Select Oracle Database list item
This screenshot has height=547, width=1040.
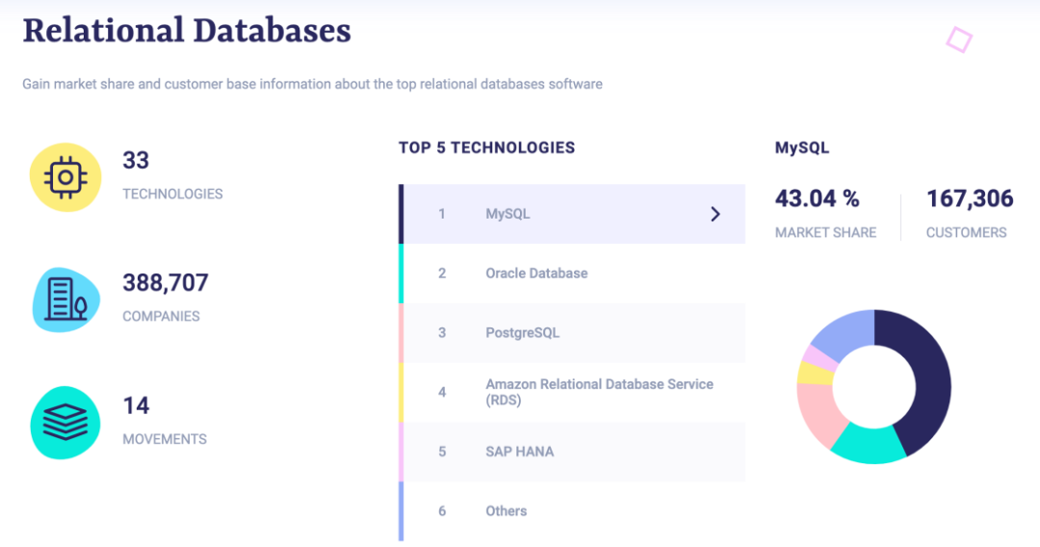click(x=536, y=273)
